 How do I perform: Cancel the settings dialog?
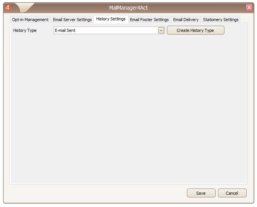pyautogui.click(x=232, y=193)
